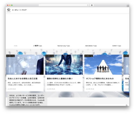The height and width of the screenshot is (114, 135).
Task: Click the XCRAT logo in the header
Action: tap(9, 10)
